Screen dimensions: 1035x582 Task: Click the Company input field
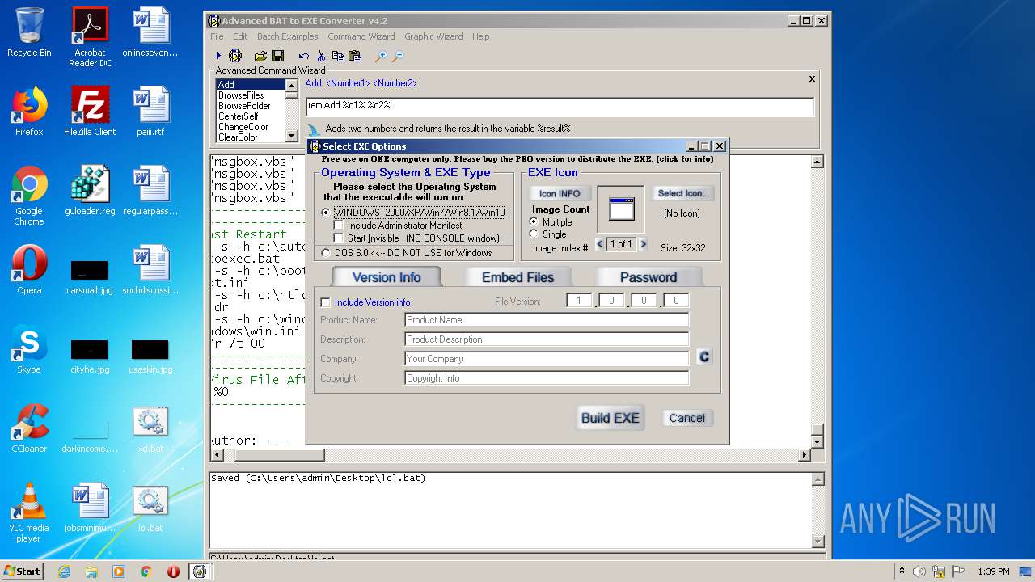click(547, 359)
